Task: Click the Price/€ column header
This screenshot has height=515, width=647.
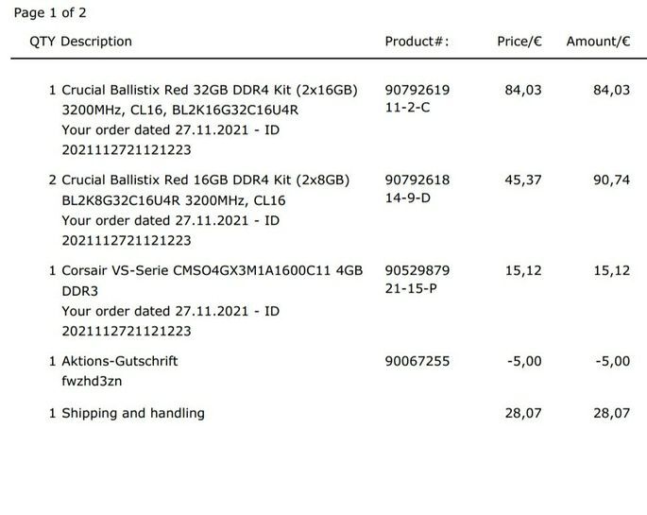Action: point(519,42)
